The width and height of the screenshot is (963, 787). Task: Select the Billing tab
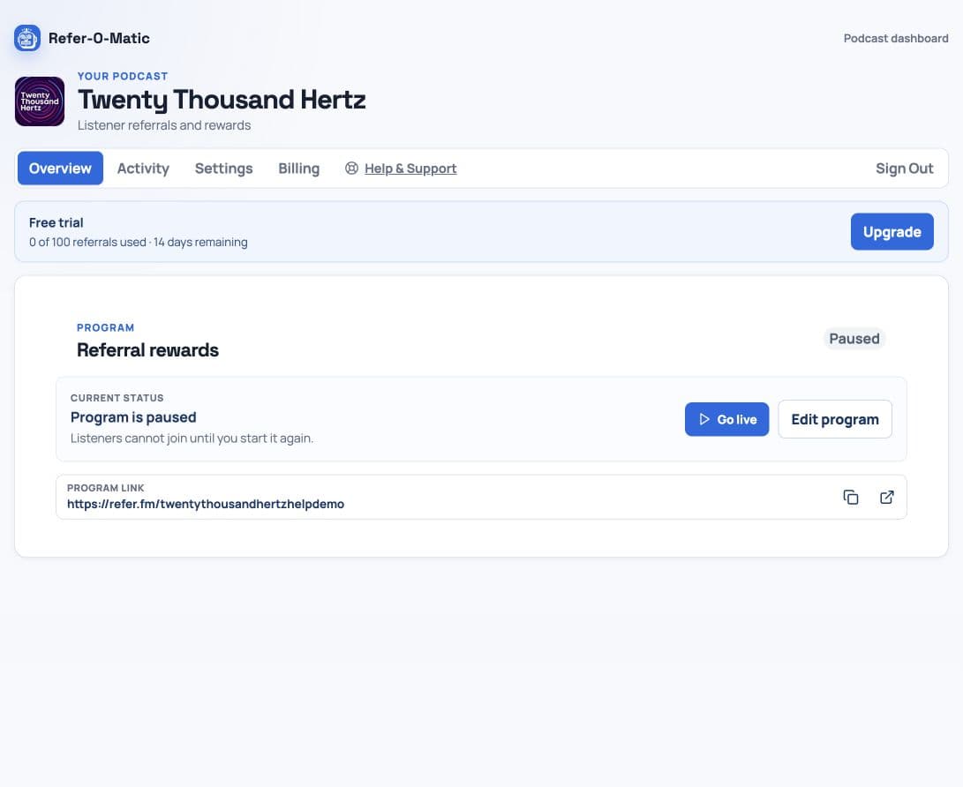point(298,169)
